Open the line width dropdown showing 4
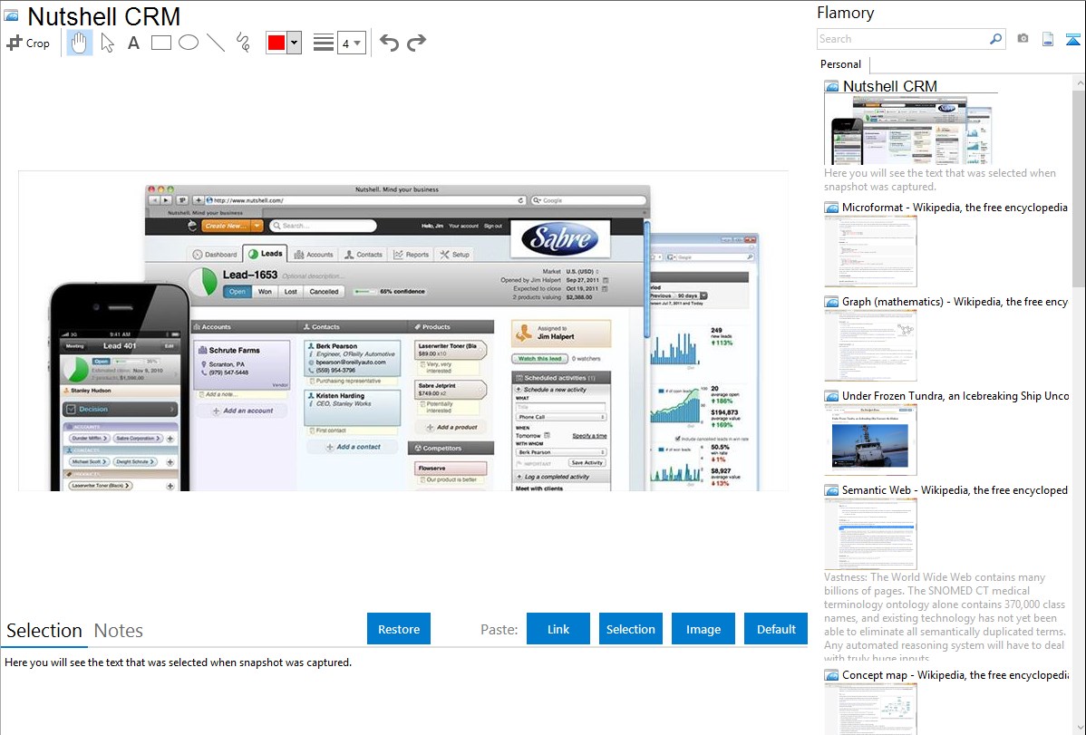Viewport: 1086px width, 735px height. coord(351,43)
